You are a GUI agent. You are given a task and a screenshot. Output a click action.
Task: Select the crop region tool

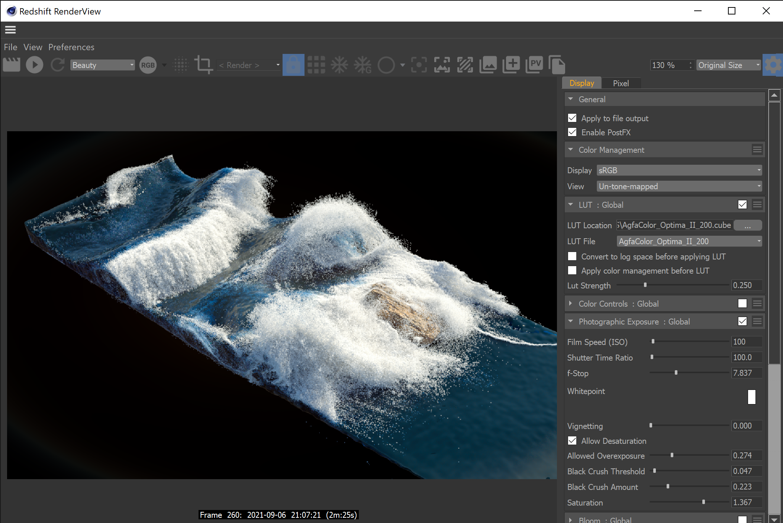coord(203,65)
